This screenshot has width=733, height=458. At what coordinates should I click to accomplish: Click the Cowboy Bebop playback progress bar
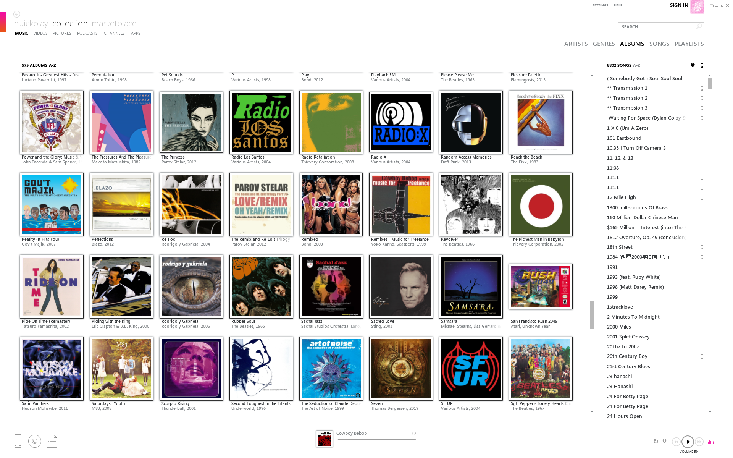pos(376,439)
